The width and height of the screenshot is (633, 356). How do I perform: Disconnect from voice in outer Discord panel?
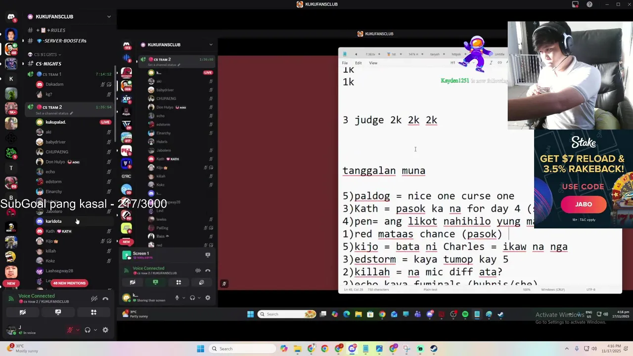click(x=105, y=299)
